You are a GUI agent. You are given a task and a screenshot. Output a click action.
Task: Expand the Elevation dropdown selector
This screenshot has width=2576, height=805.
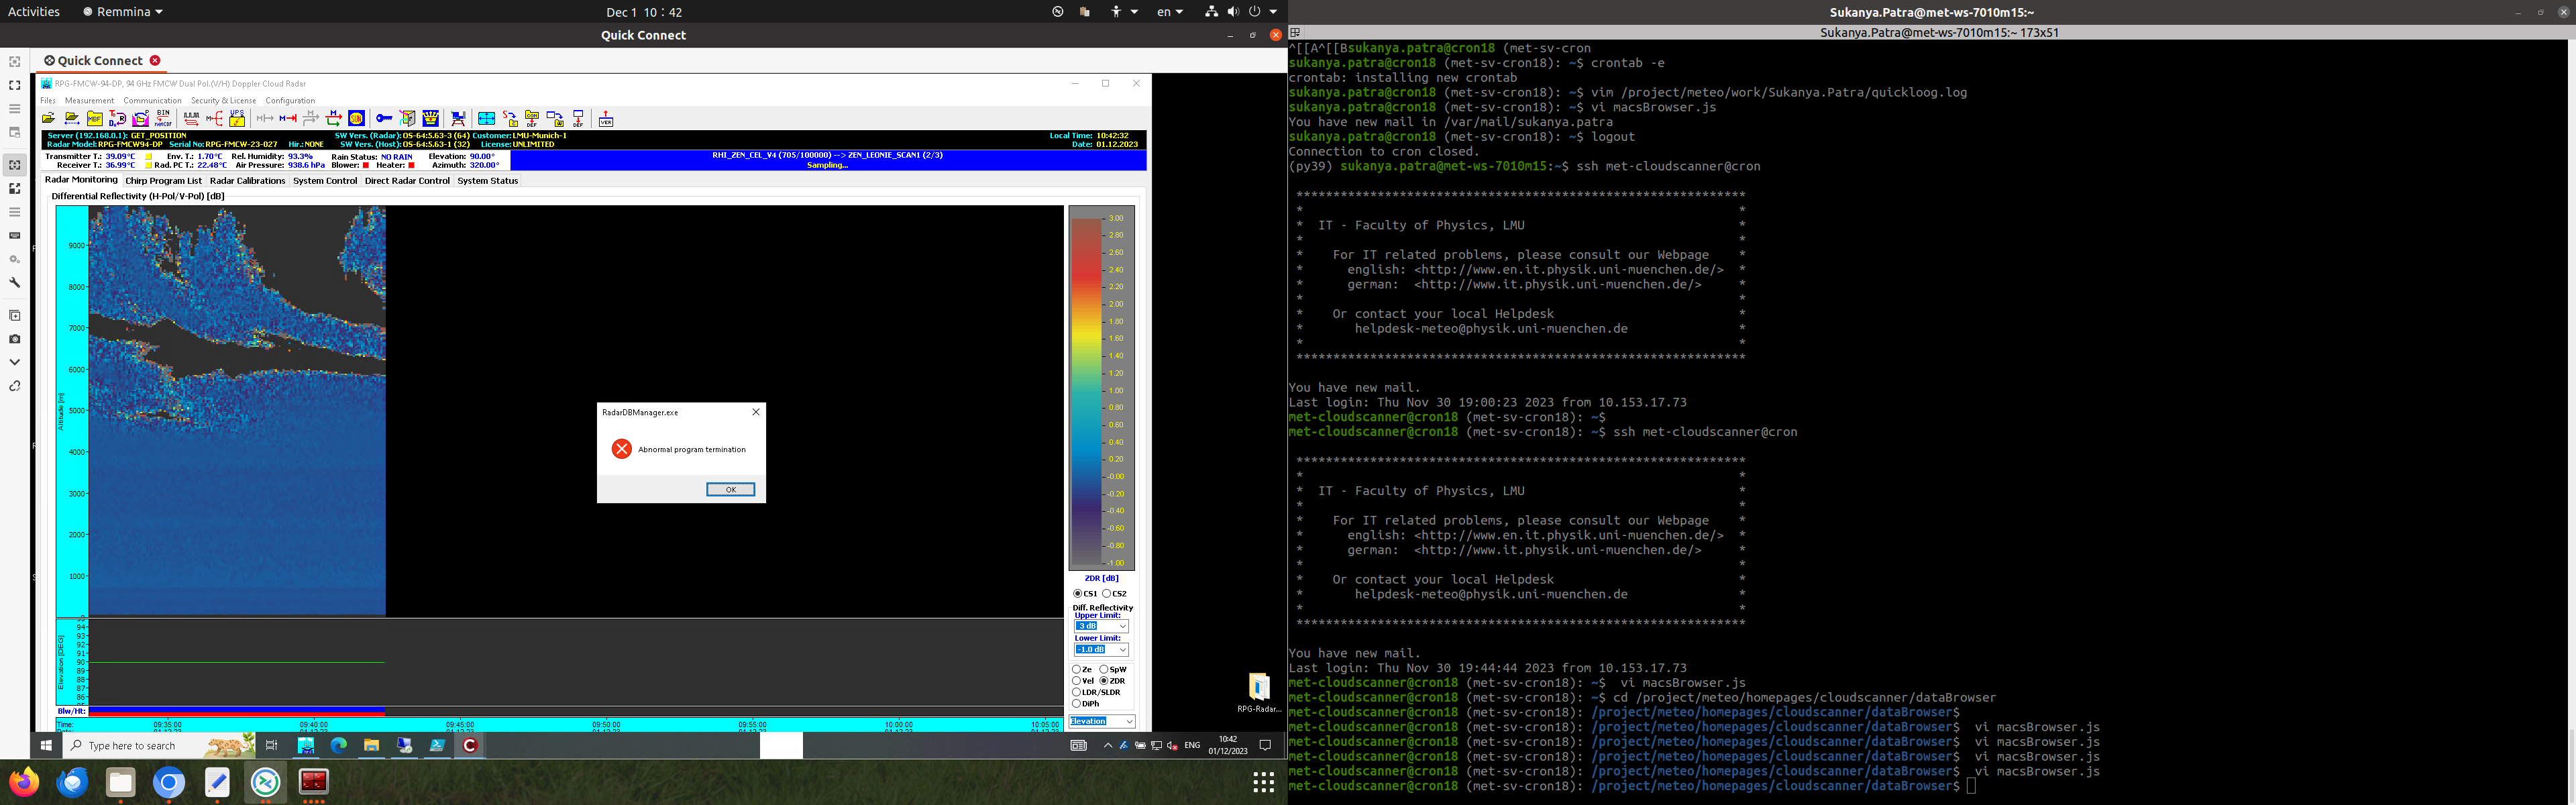(1129, 721)
